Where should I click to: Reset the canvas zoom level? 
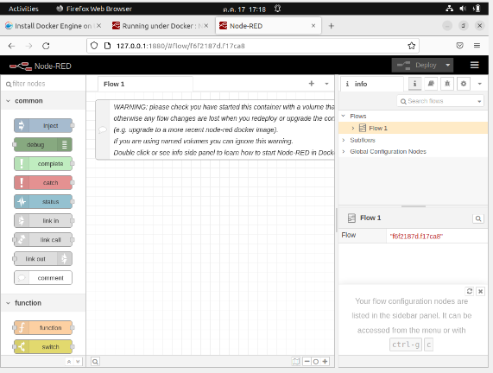(316, 362)
